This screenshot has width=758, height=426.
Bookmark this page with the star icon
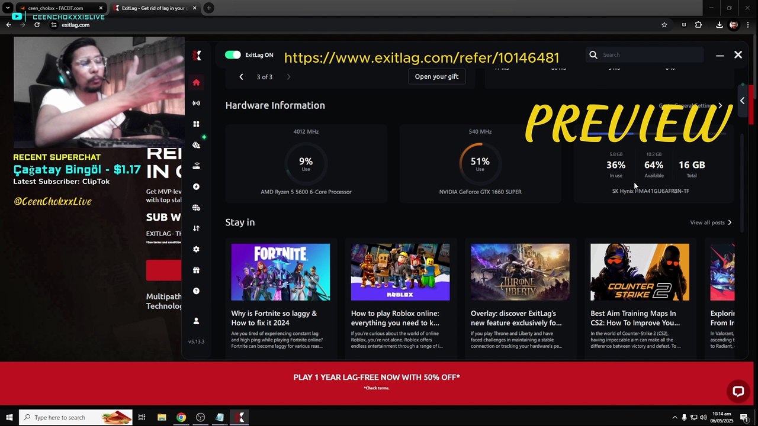pos(664,25)
